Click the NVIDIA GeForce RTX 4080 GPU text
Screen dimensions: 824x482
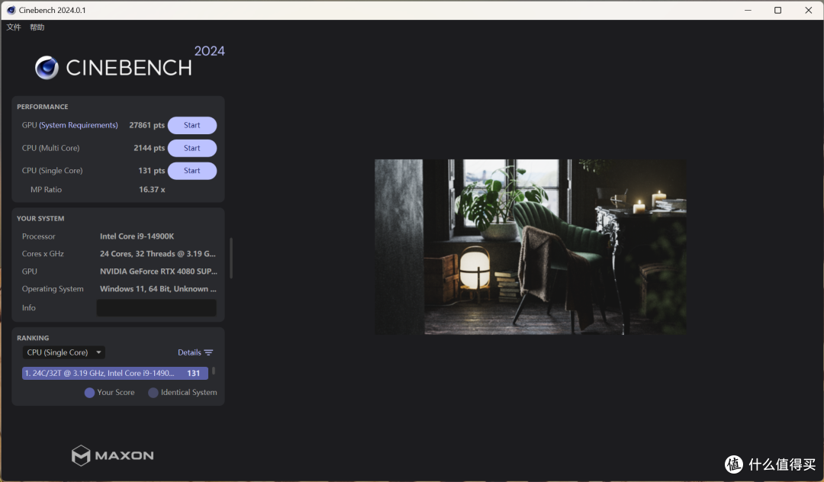click(x=158, y=272)
